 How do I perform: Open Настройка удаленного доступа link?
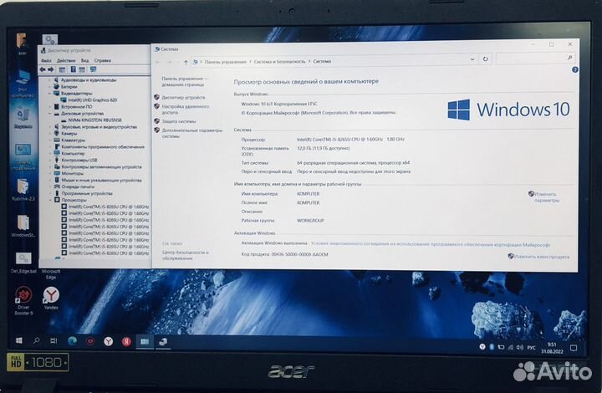click(186, 110)
